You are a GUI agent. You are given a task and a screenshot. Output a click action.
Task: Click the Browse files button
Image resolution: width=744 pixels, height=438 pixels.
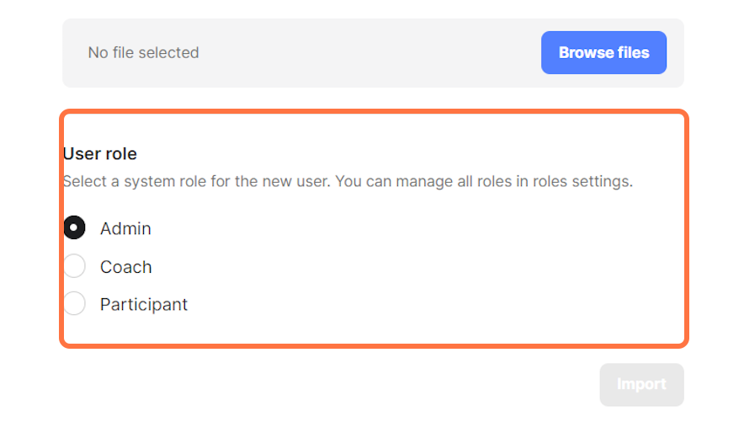[603, 53]
